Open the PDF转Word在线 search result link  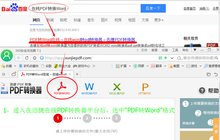(82, 40)
